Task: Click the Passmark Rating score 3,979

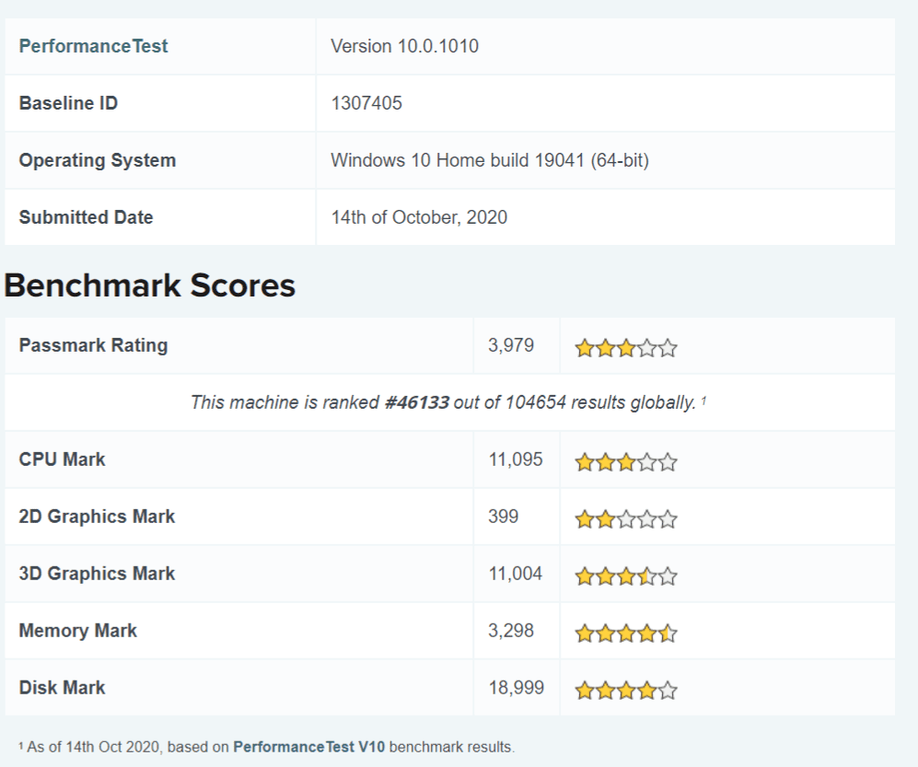Action: (x=510, y=345)
